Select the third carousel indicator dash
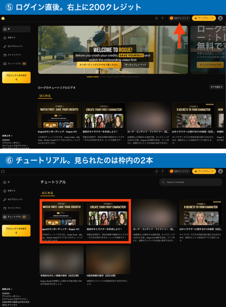 [x=103, y=77]
